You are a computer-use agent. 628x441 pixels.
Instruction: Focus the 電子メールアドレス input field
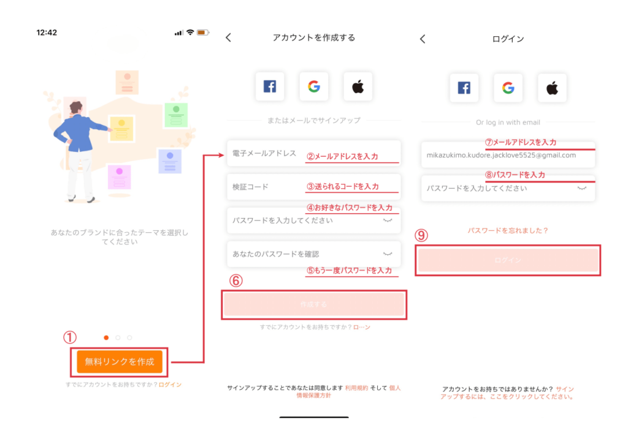coord(314,153)
